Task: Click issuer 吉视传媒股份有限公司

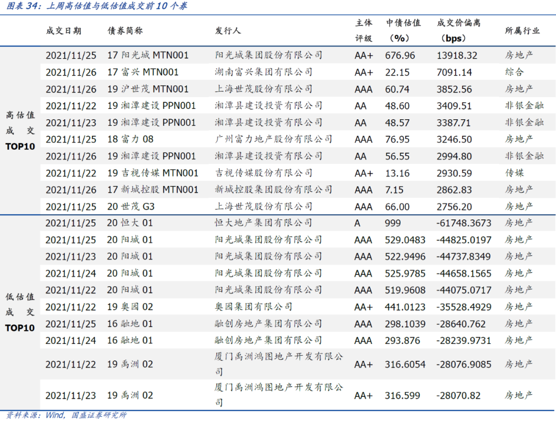Action: coord(264,173)
